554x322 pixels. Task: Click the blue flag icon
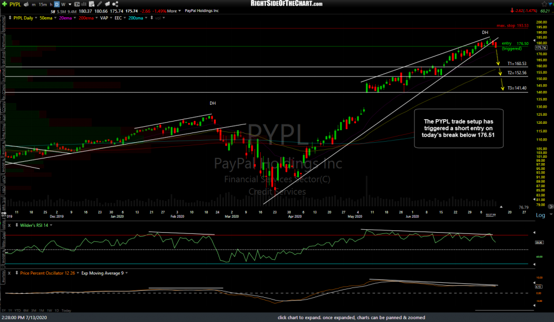(551, 4)
